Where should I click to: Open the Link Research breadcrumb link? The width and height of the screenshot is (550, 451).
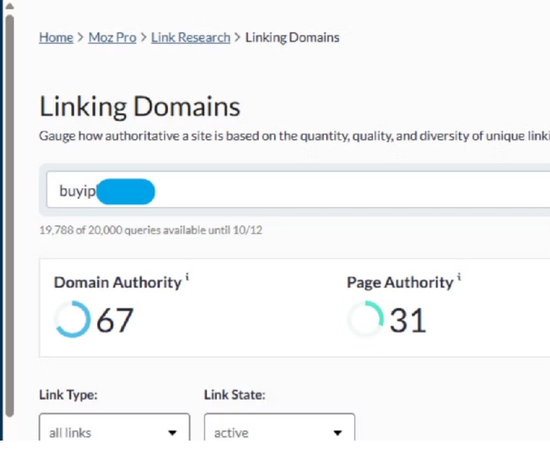click(x=191, y=37)
